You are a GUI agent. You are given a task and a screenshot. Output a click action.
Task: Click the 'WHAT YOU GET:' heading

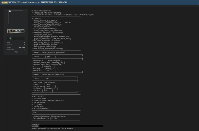pyautogui.click(x=38, y=96)
